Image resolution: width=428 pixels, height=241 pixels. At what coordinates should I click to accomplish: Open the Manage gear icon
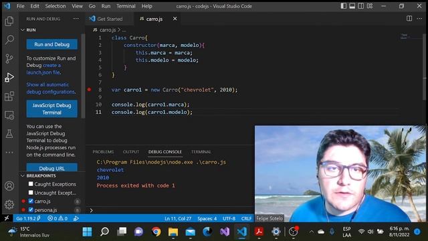click(x=9, y=204)
